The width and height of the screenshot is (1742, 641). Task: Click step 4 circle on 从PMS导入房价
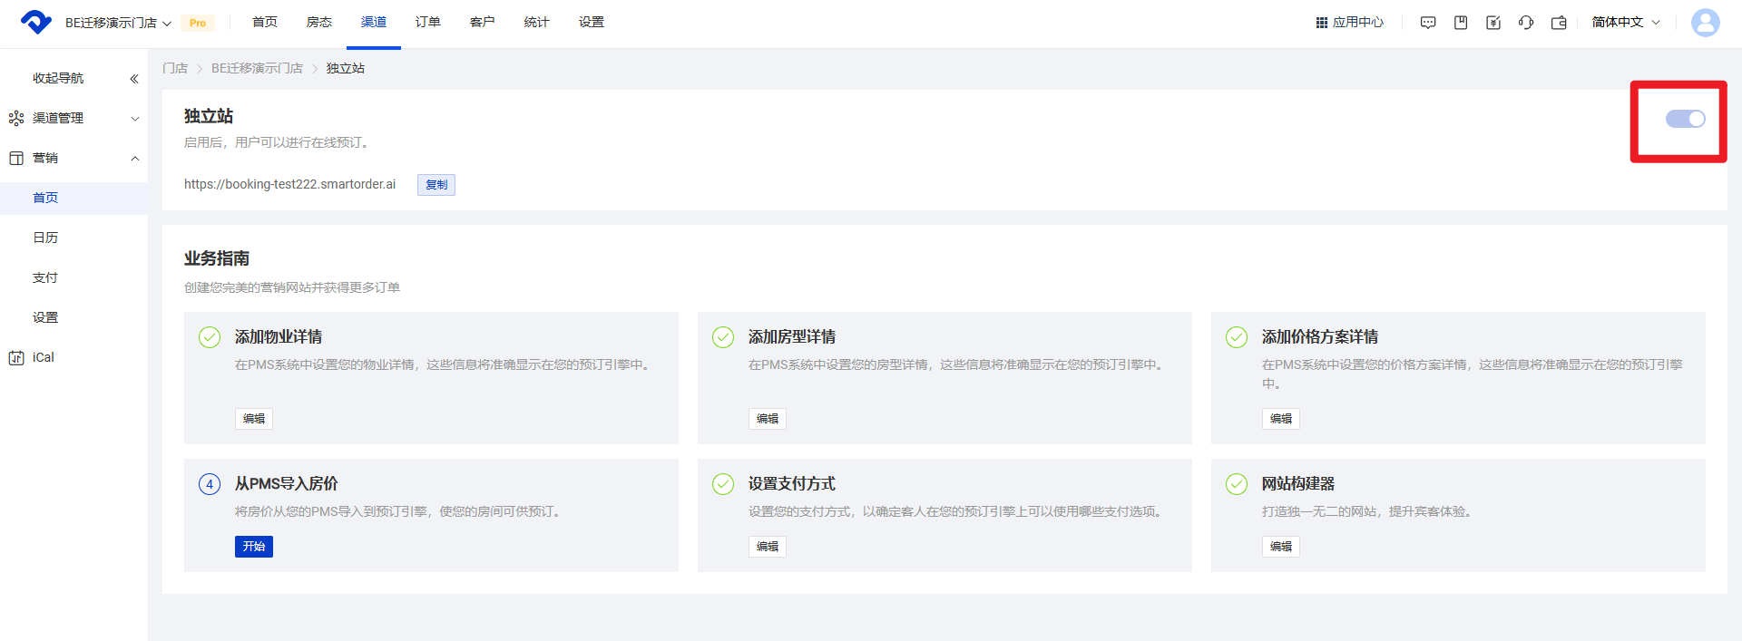point(210,484)
